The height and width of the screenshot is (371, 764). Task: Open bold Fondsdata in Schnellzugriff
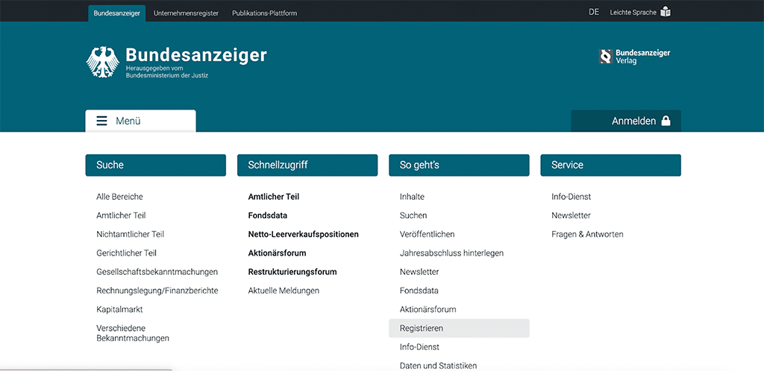pyautogui.click(x=268, y=215)
